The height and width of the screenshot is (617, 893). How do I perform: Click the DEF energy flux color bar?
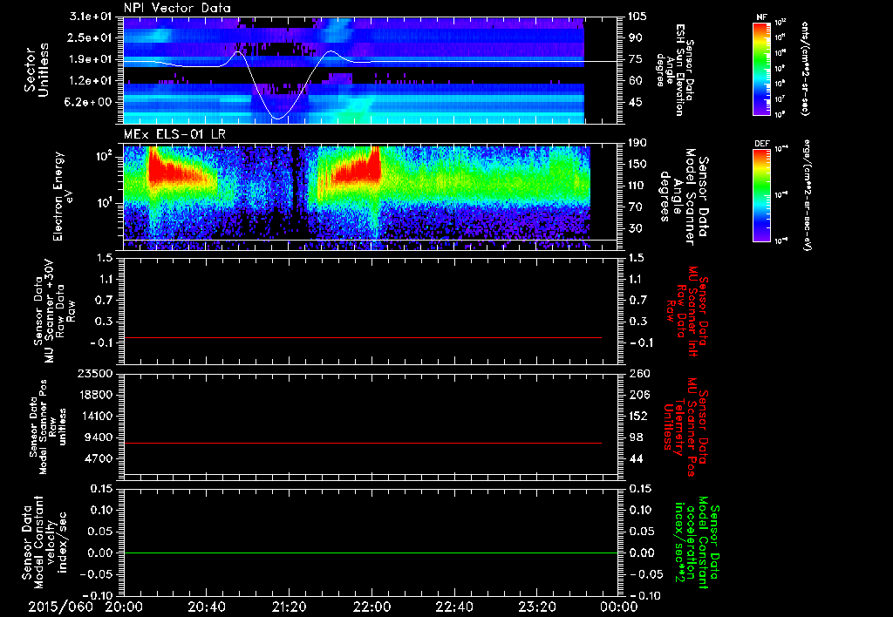pyautogui.click(x=761, y=194)
